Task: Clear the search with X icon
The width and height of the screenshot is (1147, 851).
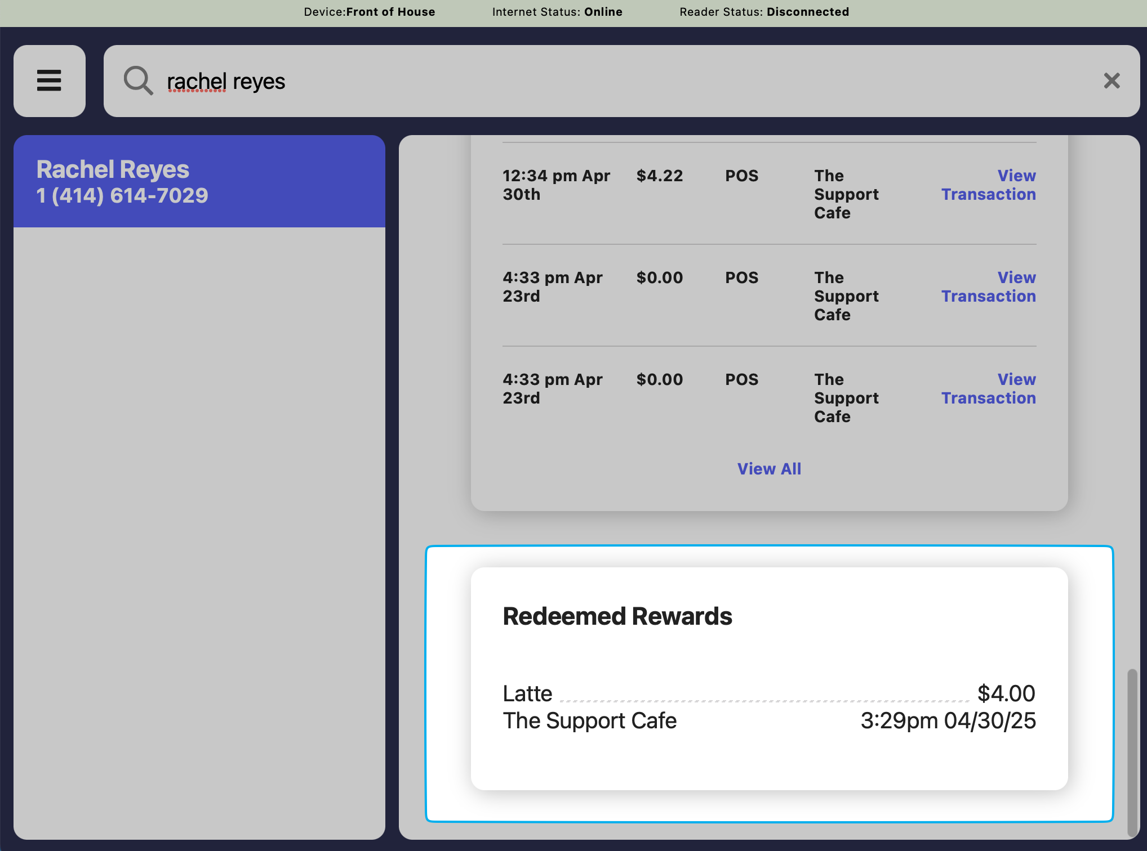Action: click(x=1112, y=81)
